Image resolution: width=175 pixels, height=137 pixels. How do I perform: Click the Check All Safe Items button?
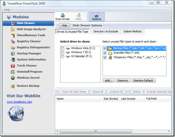click(x=74, y=92)
